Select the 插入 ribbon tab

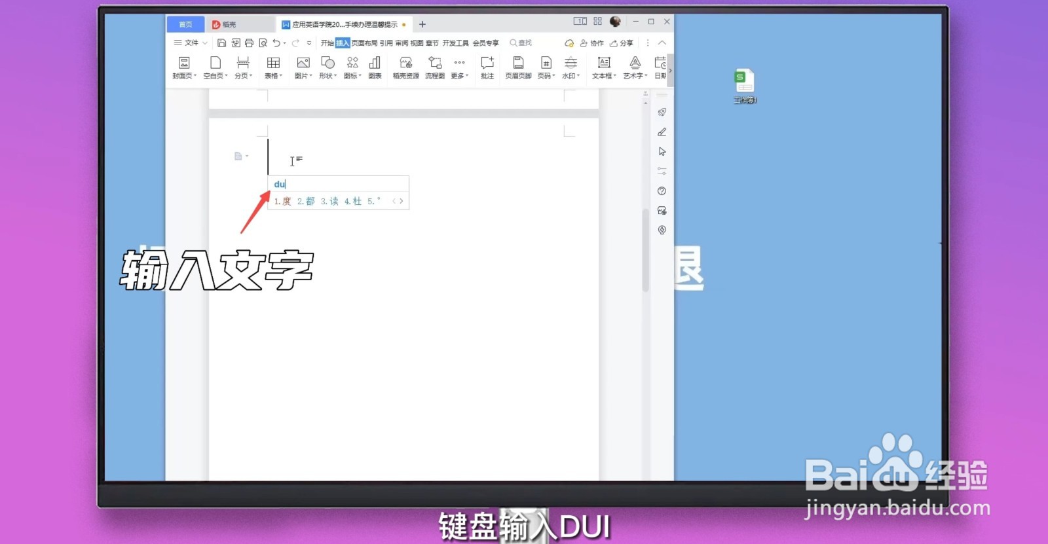(x=343, y=43)
